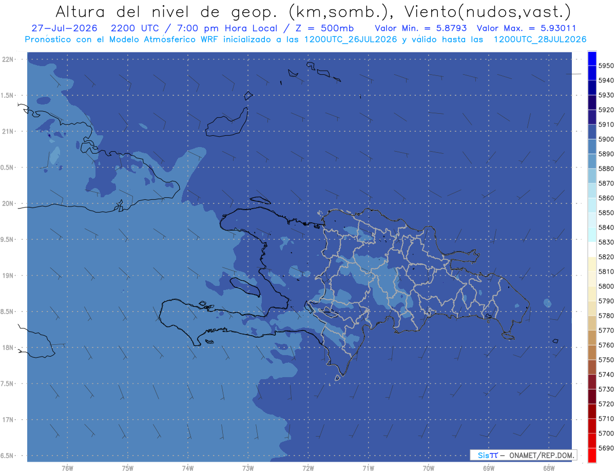Click the '21N' latitude label

click(x=8, y=132)
